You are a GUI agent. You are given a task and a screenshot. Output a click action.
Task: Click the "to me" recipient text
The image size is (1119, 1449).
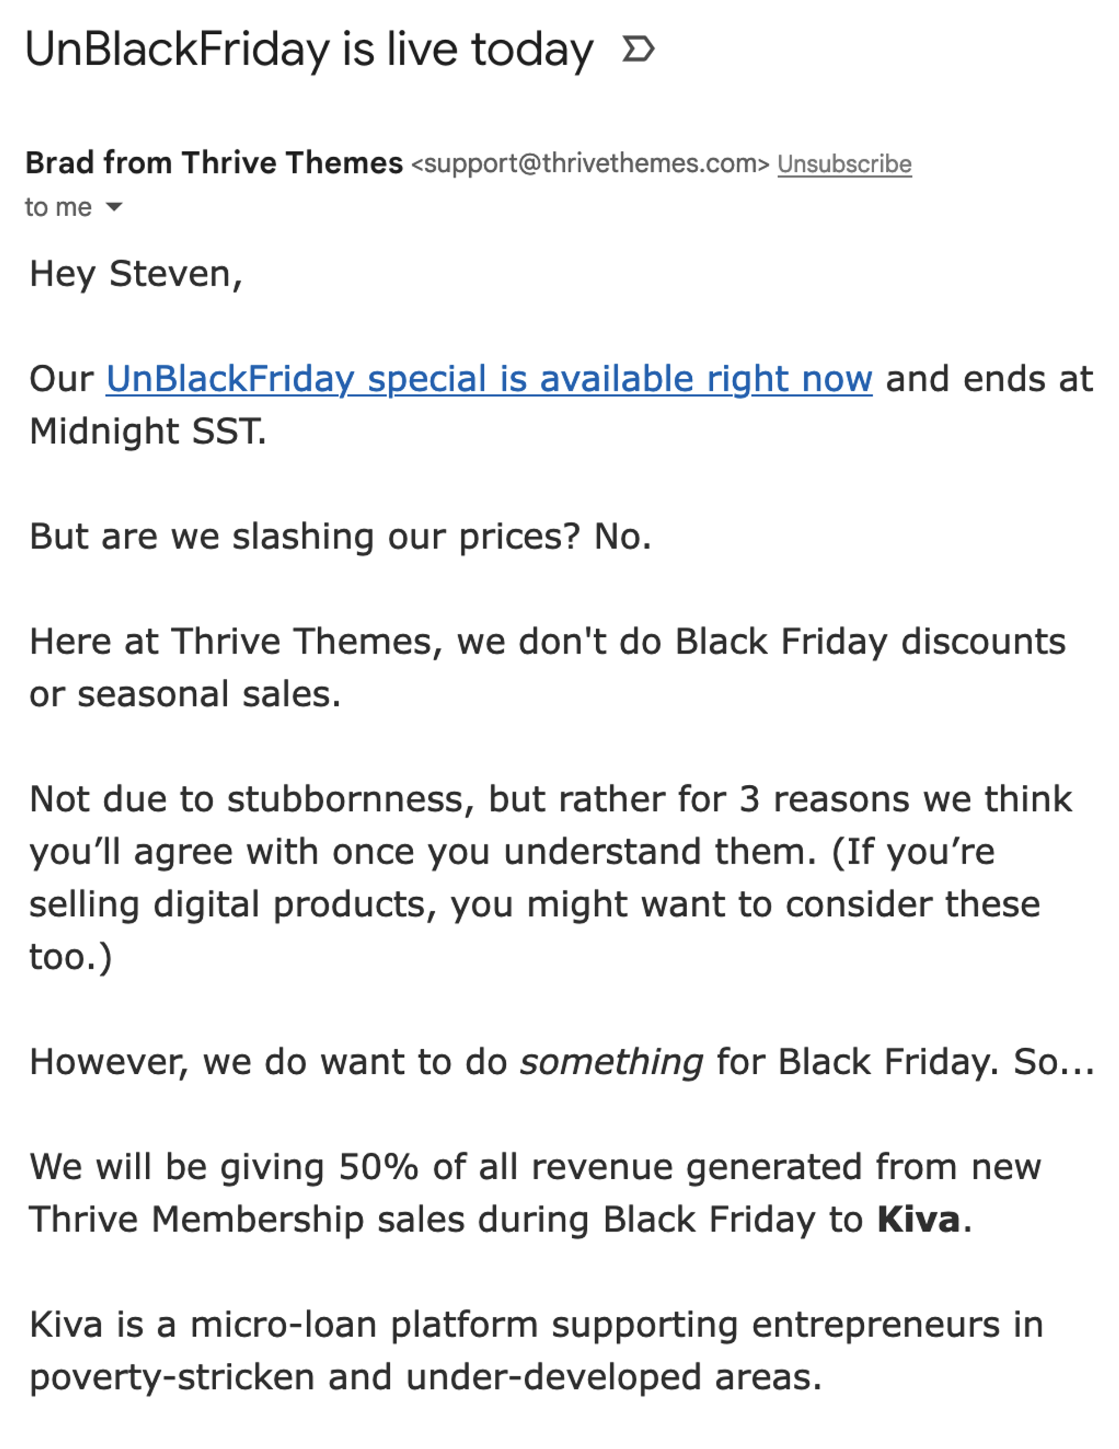58,207
